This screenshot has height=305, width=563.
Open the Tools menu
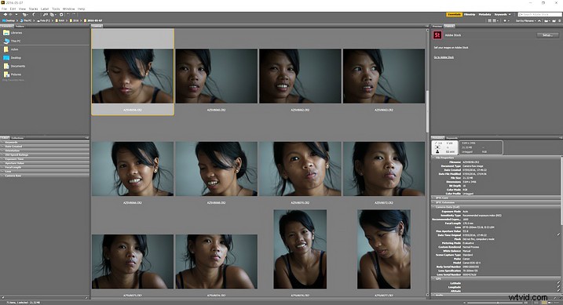[56, 9]
